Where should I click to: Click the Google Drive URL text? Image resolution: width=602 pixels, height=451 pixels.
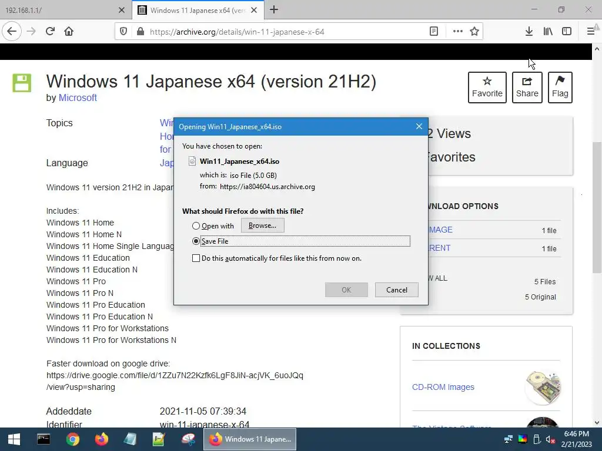(x=175, y=381)
